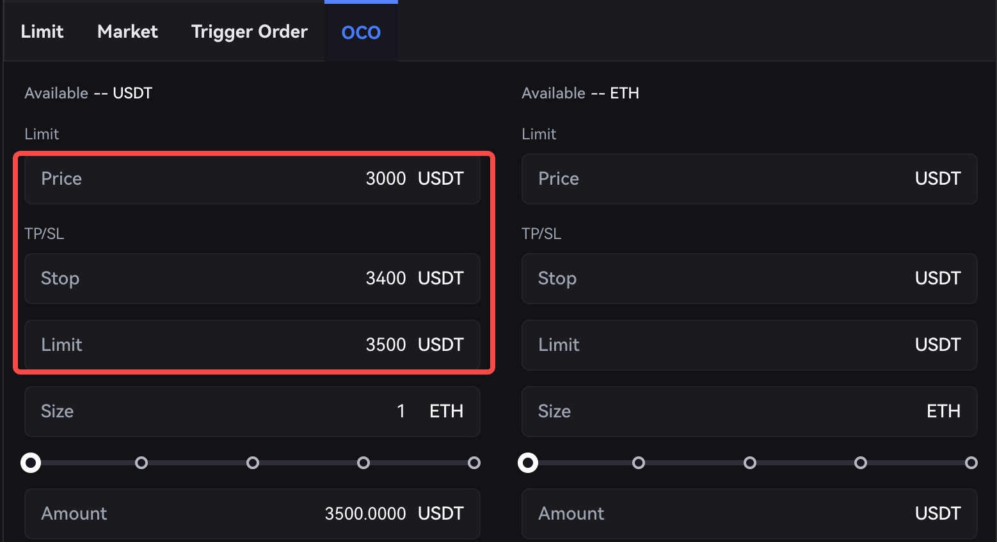Focus the Stop field showing 3400 USDT

tap(252, 279)
